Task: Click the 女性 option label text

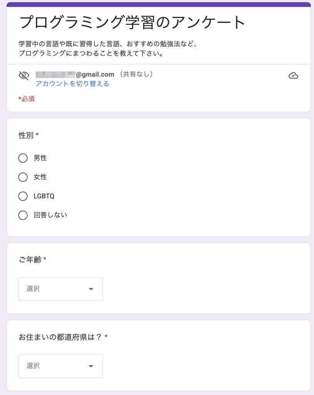Action: (40, 177)
